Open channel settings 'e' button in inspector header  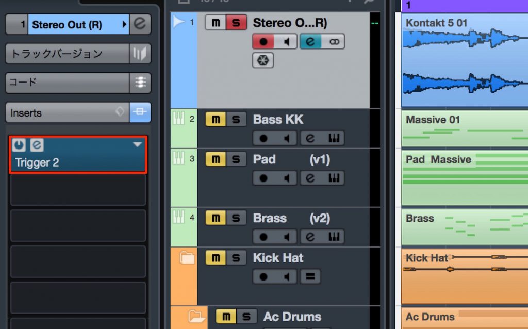point(140,25)
